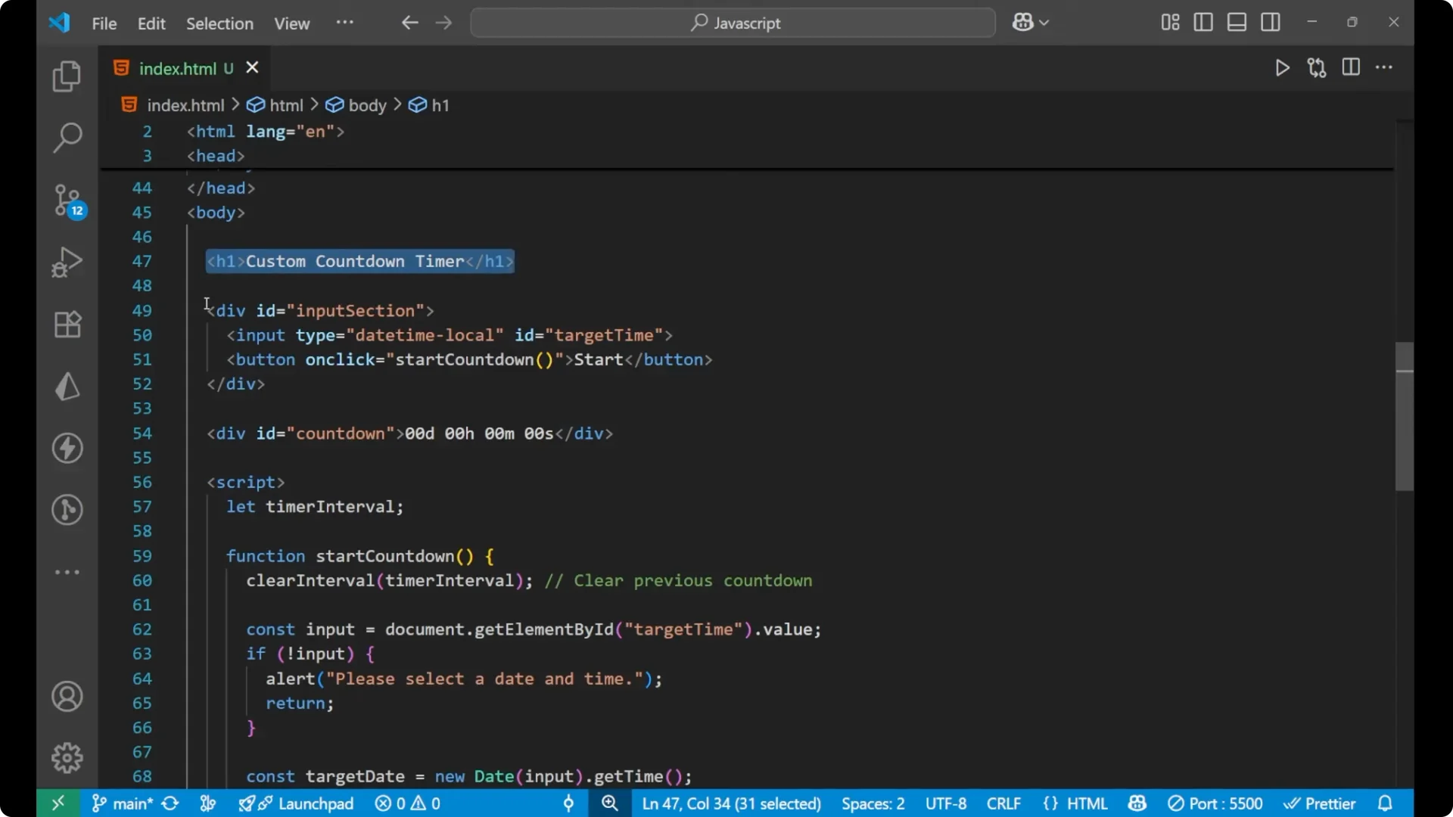Toggle the secondary side bar

[x=1271, y=22]
